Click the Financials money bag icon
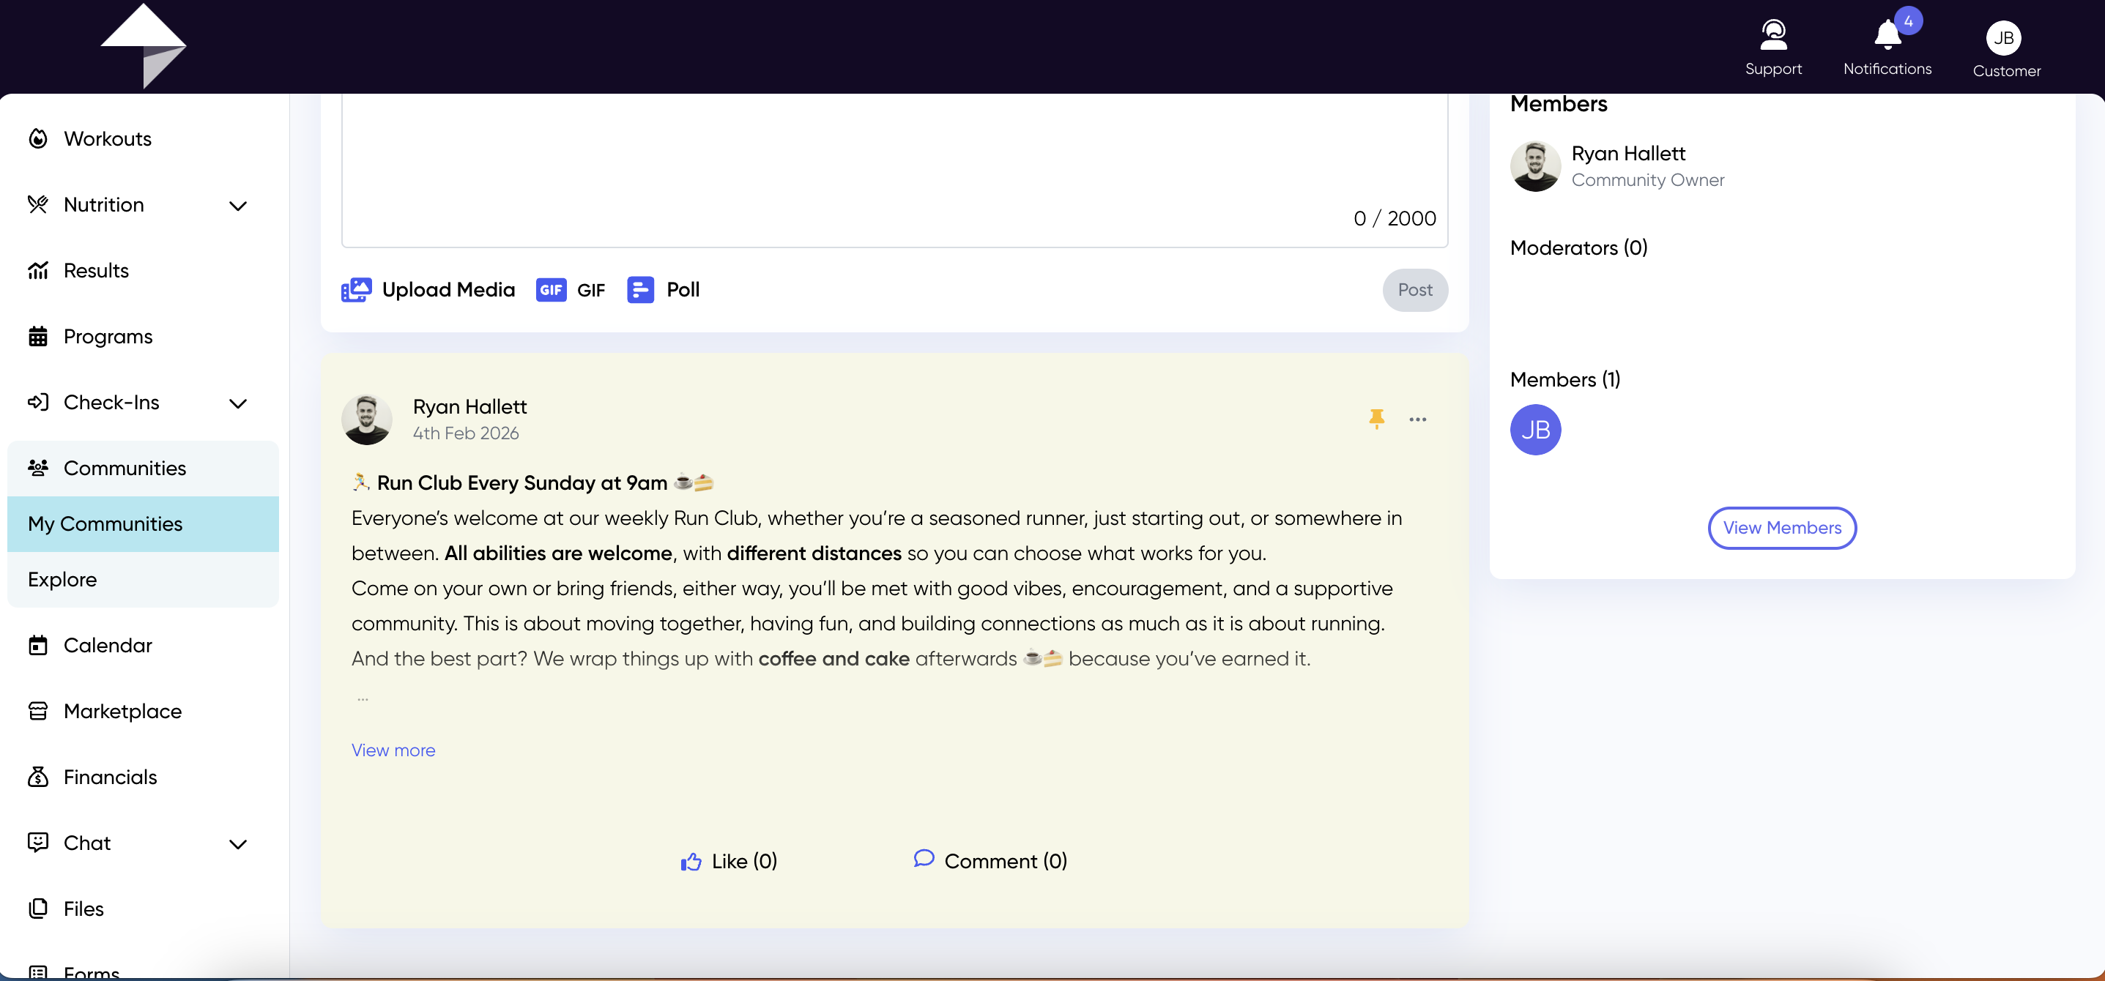This screenshot has width=2105, height=981. [37, 777]
